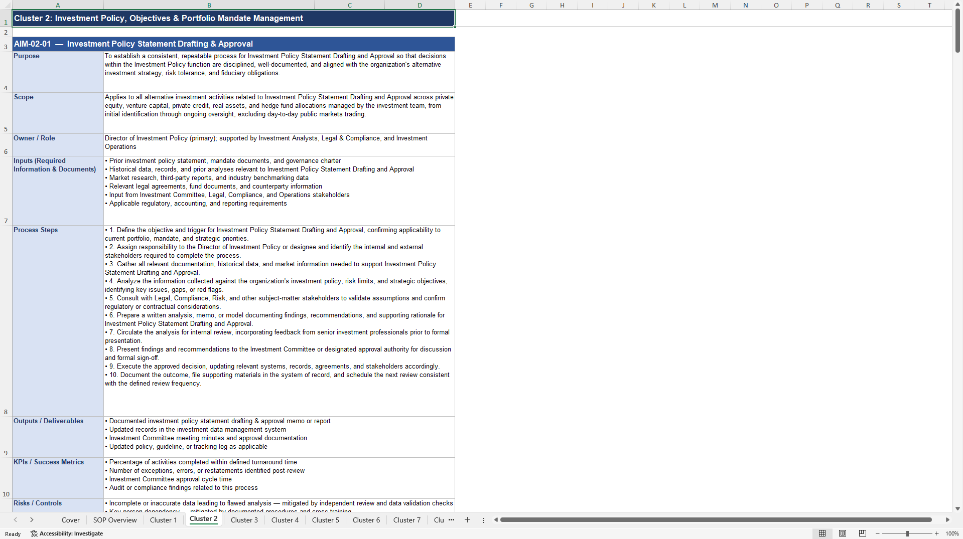The width and height of the screenshot is (963, 539).
Task: Open Cluster 6 sheet tab
Action: (366, 520)
